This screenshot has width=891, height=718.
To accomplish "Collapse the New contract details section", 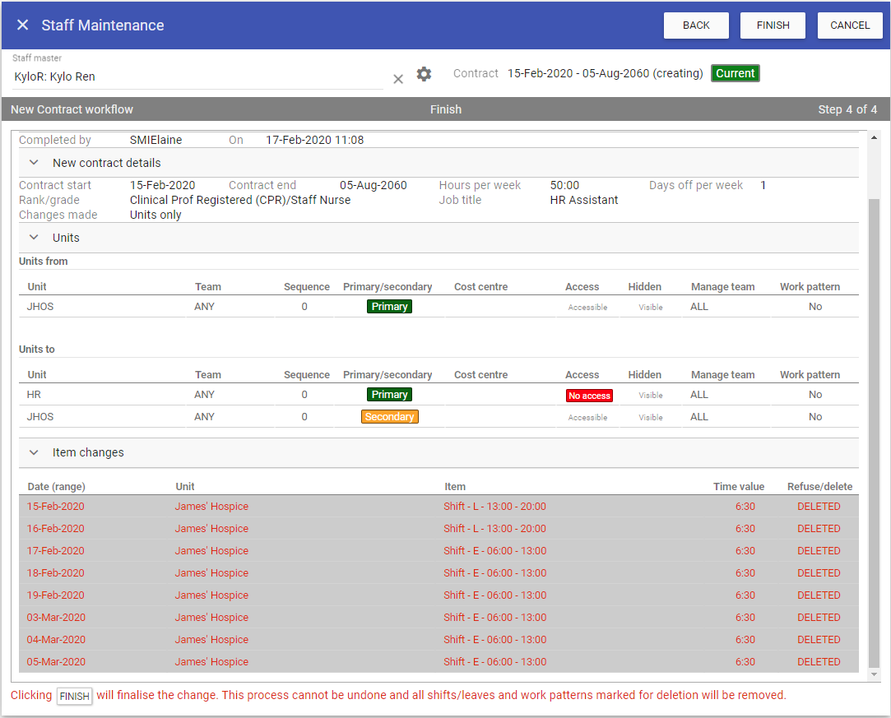I will (34, 163).
